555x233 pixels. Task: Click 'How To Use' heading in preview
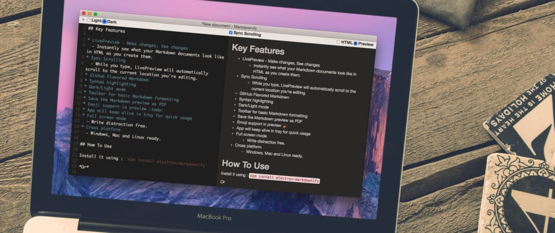pos(245,165)
